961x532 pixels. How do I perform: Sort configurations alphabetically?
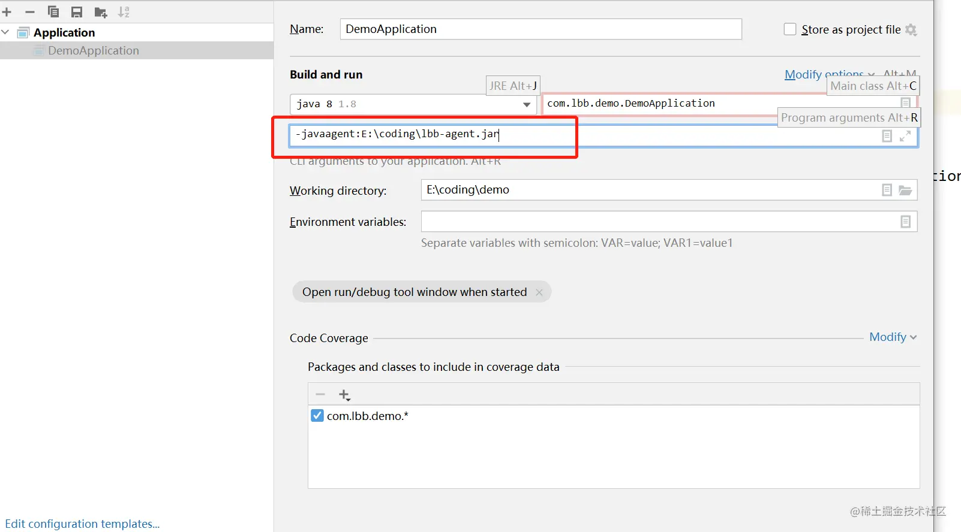click(124, 12)
